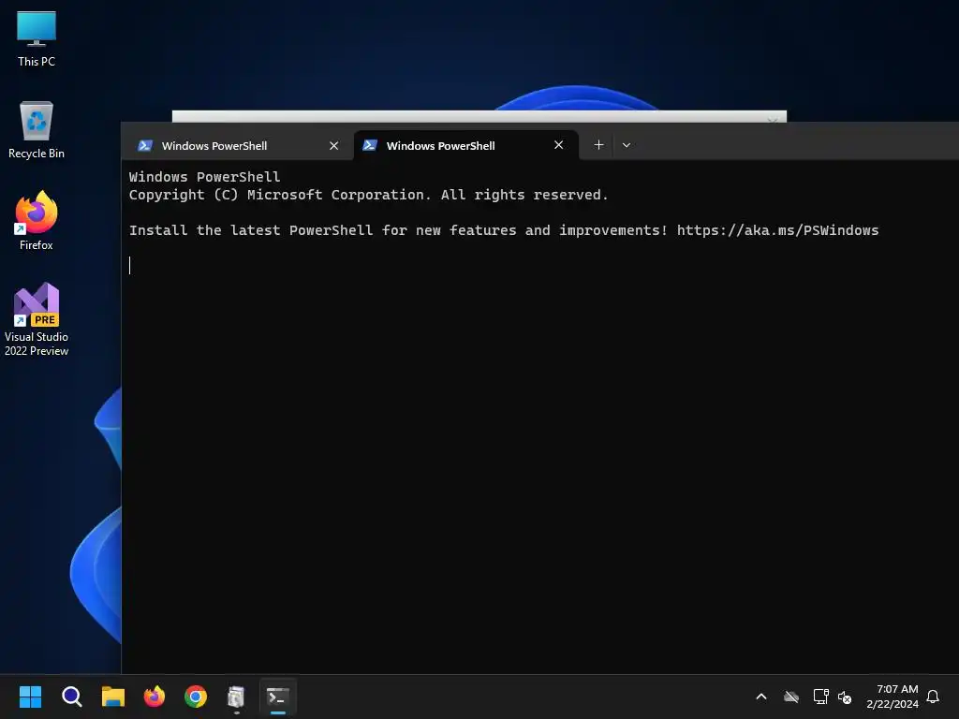
Task: Show hidden system tray icons
Action: tap(761, 697)
